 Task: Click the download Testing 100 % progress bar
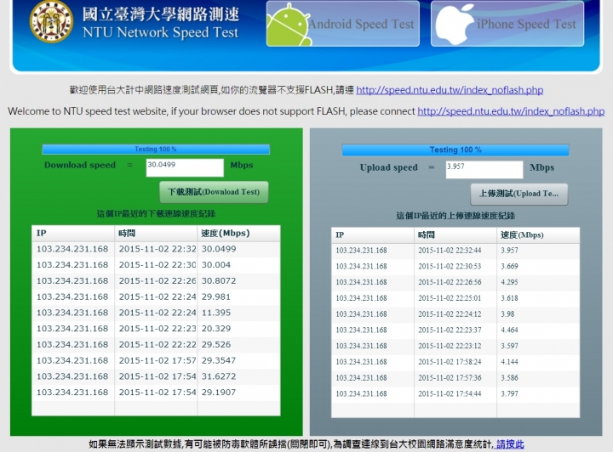tap(156, 149)
